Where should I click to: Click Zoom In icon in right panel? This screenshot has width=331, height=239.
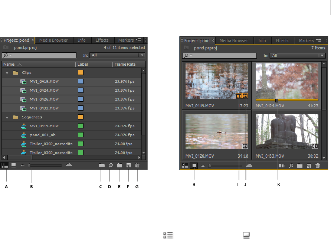(x=249, y=165)
